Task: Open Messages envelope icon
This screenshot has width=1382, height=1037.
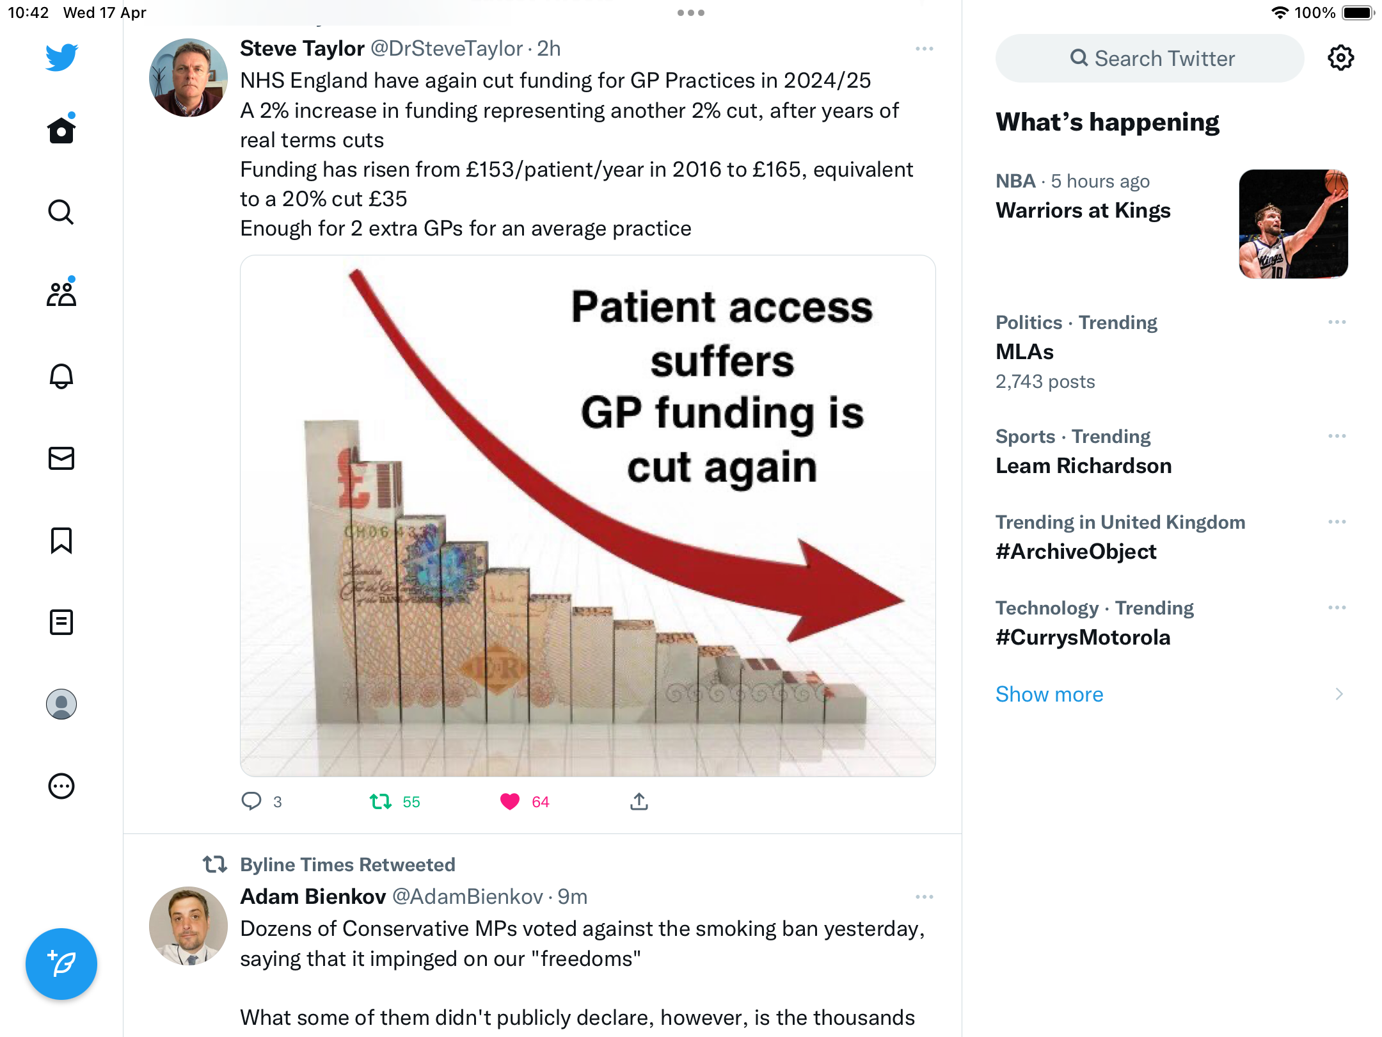Action: coord(61,458)
